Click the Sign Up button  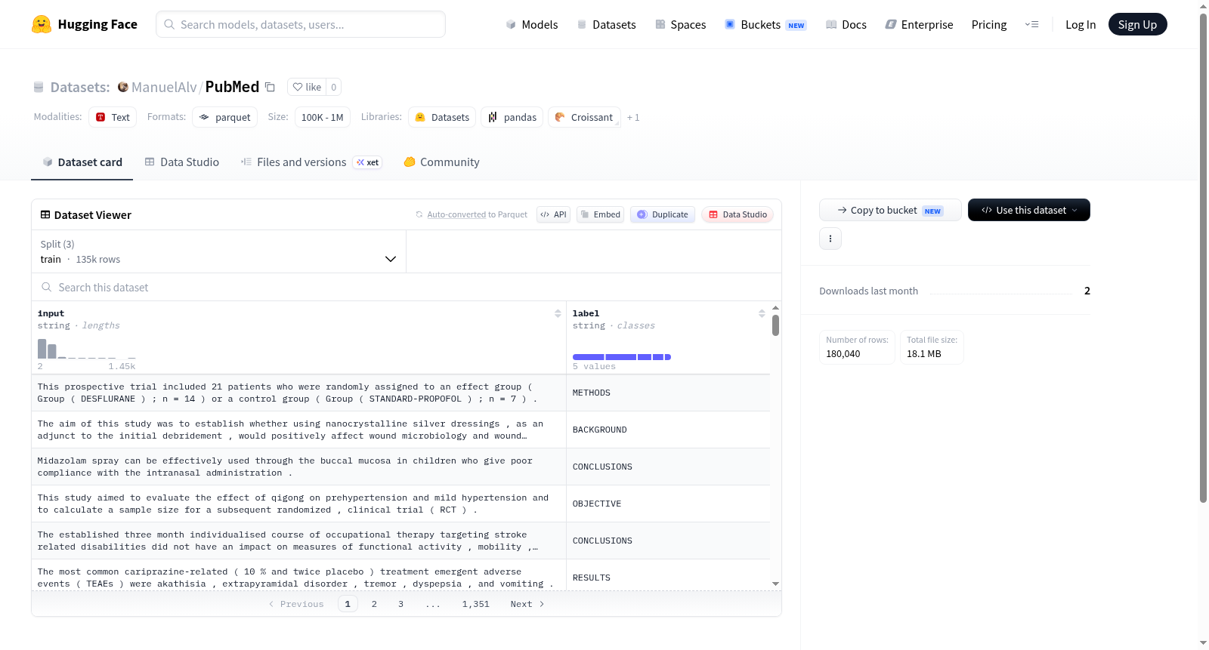1138,24
